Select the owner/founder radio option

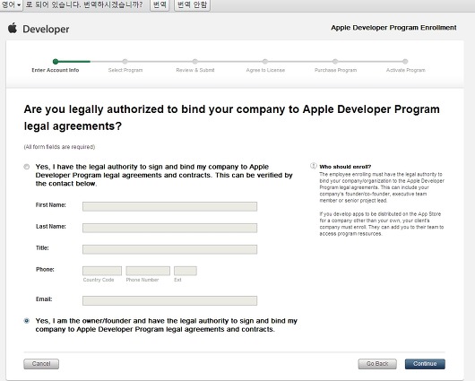coord(27,321)
